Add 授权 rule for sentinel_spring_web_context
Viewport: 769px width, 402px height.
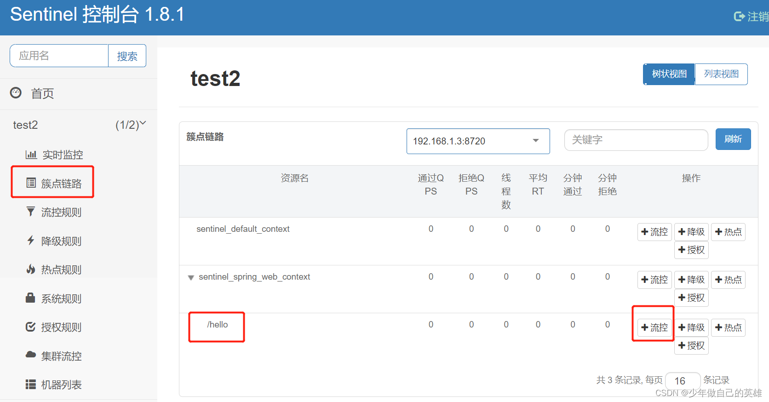(691, 298)
